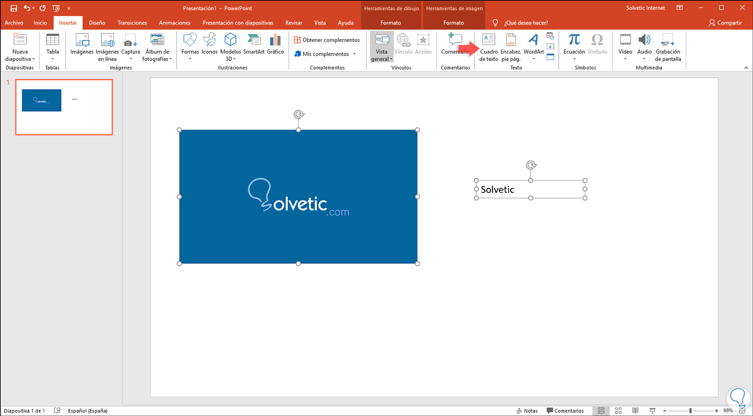Click the zoom in plus button
This screenshot has width=753, height=416.
[x=716, y=410]
